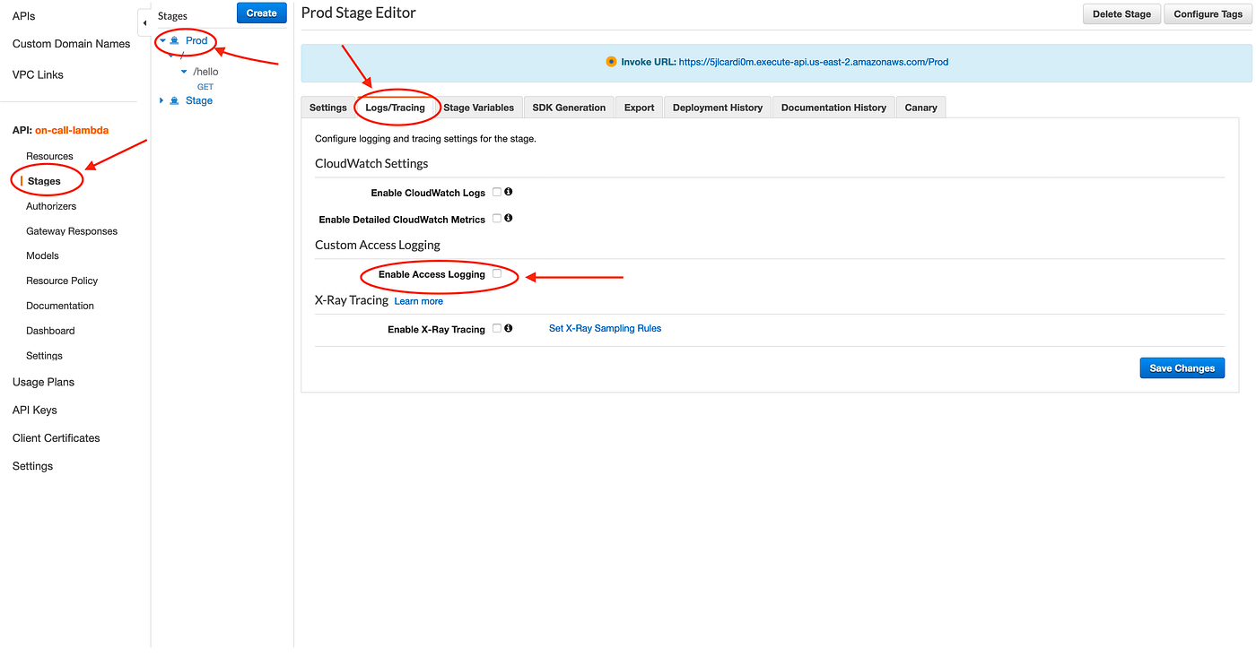This screenshot has width=1256, height=657.
Task: Open the Deployment History tab
Action: point(717,107)
